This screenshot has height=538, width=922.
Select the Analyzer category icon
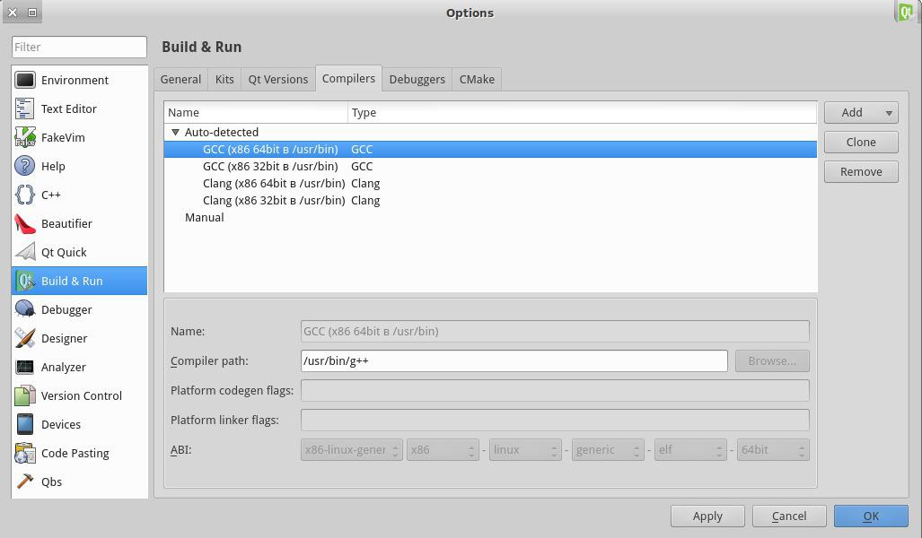(x=25, y=367)
